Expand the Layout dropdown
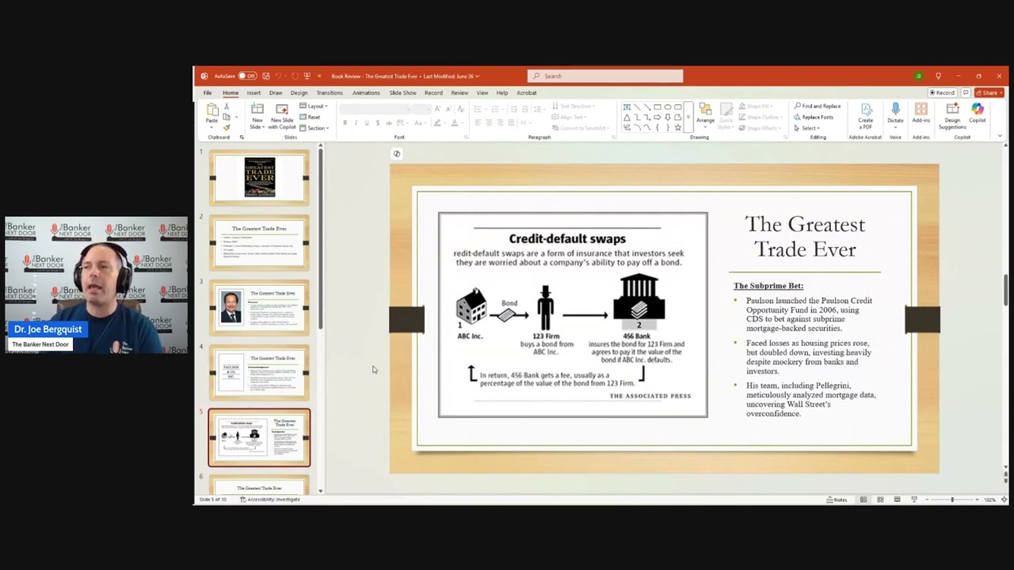 click(x=314, y=106)
